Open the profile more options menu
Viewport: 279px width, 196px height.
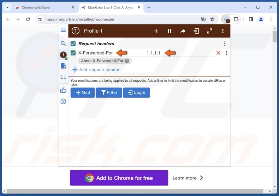tap(223, 31)
